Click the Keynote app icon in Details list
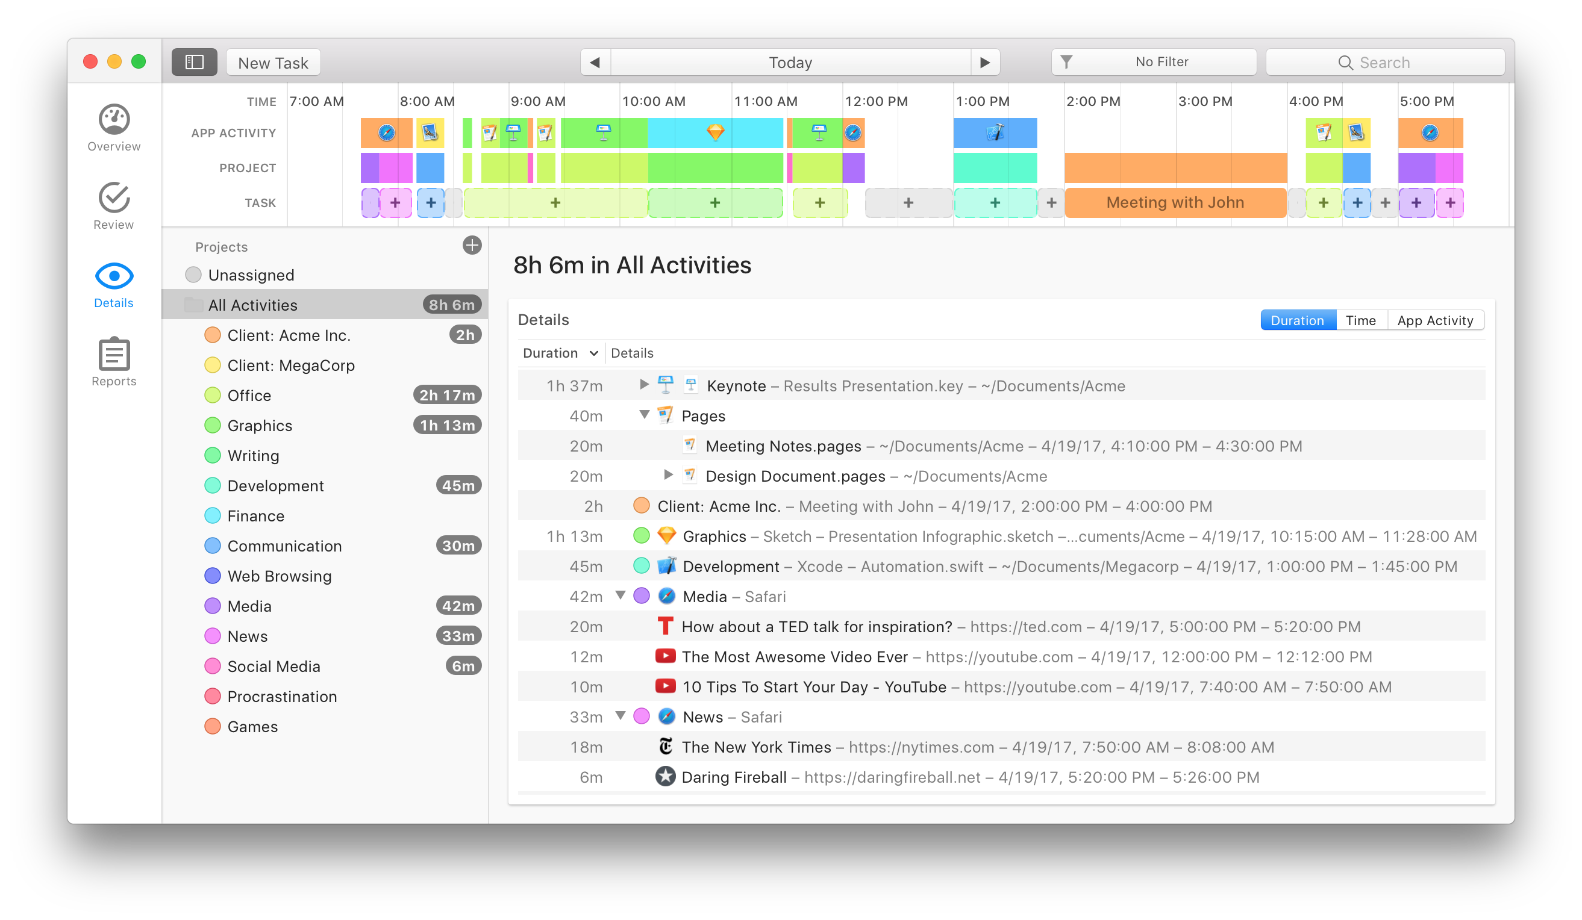Image resolution: width=1582 pixels, height=920 pixels. [x=666, y=385]
